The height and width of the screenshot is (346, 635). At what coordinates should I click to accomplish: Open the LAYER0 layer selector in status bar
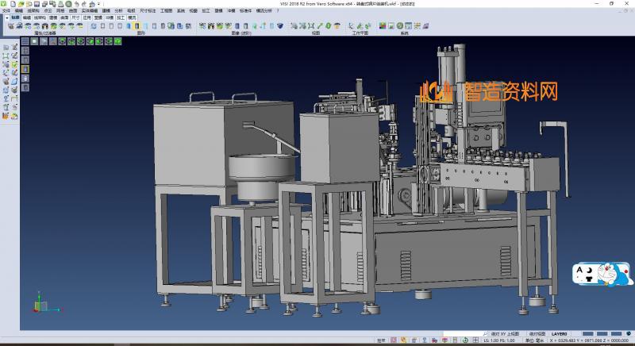(x=559, y=334)
